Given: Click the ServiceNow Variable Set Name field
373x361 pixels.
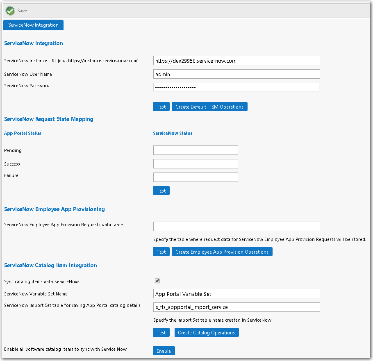Looking at the screenshot, I should click(236, 294).
